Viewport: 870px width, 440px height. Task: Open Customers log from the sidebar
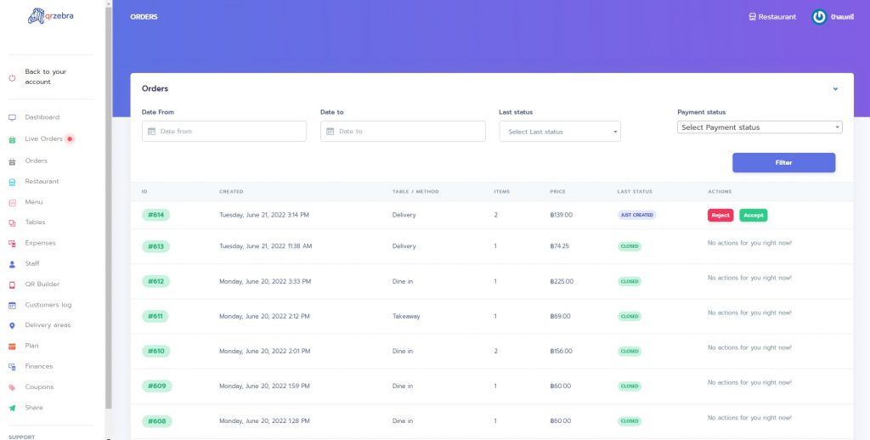click(48, 305)
